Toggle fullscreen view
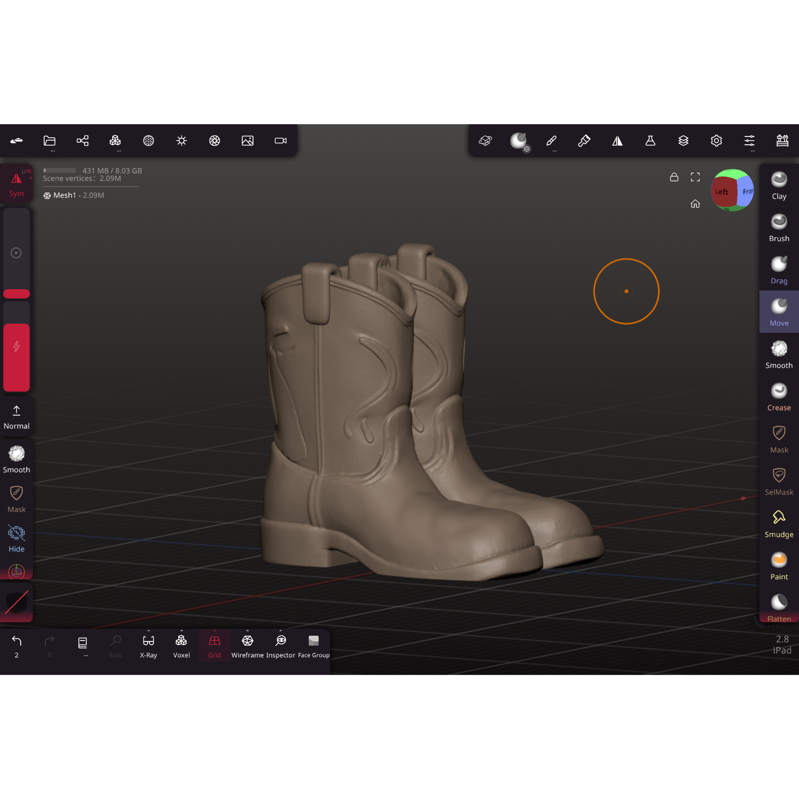Screen dimensions: 799x799 pos(695,177)
